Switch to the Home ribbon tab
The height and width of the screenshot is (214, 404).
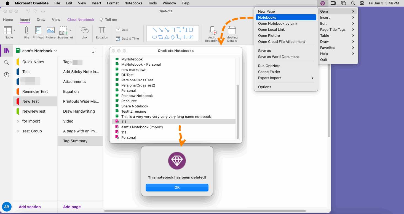8,20
